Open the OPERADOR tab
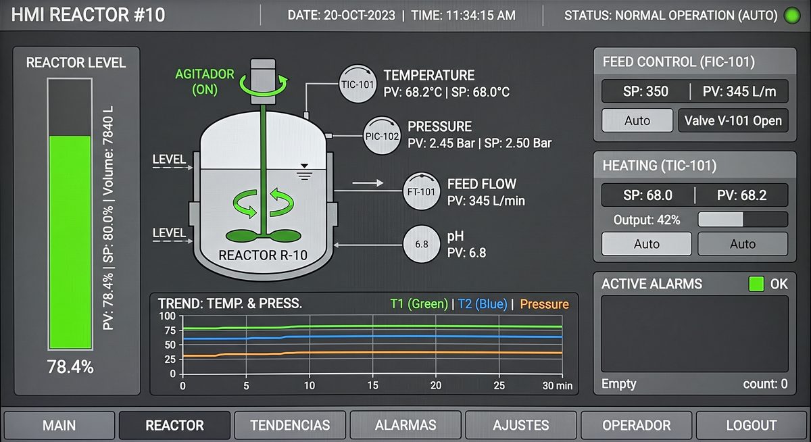This screenshot has height=442, width=811. coord(637,426)
